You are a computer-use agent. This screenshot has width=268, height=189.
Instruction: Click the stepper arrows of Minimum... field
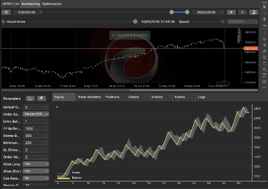coord(46,143)
